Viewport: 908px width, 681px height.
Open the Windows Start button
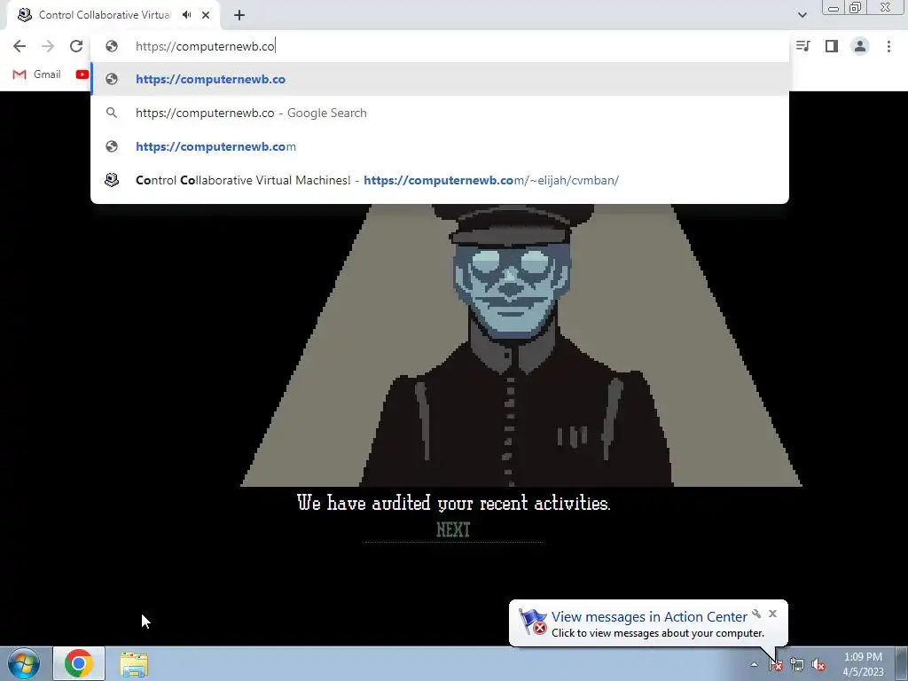pyautogui.click(x=23, y=663)
